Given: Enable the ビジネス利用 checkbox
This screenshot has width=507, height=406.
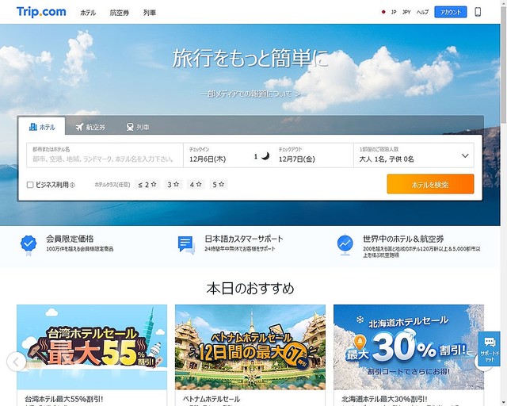Looking at the screenshot, I should 30,185.
